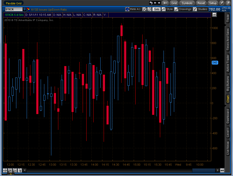
Task: Click the crosshair grid icon at the bottom
Action: 5,170
